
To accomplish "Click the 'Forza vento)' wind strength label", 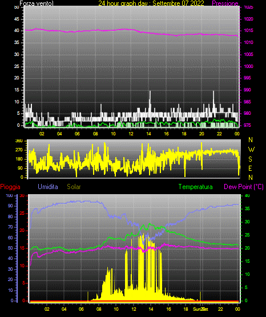I will (x=37, y=3).
